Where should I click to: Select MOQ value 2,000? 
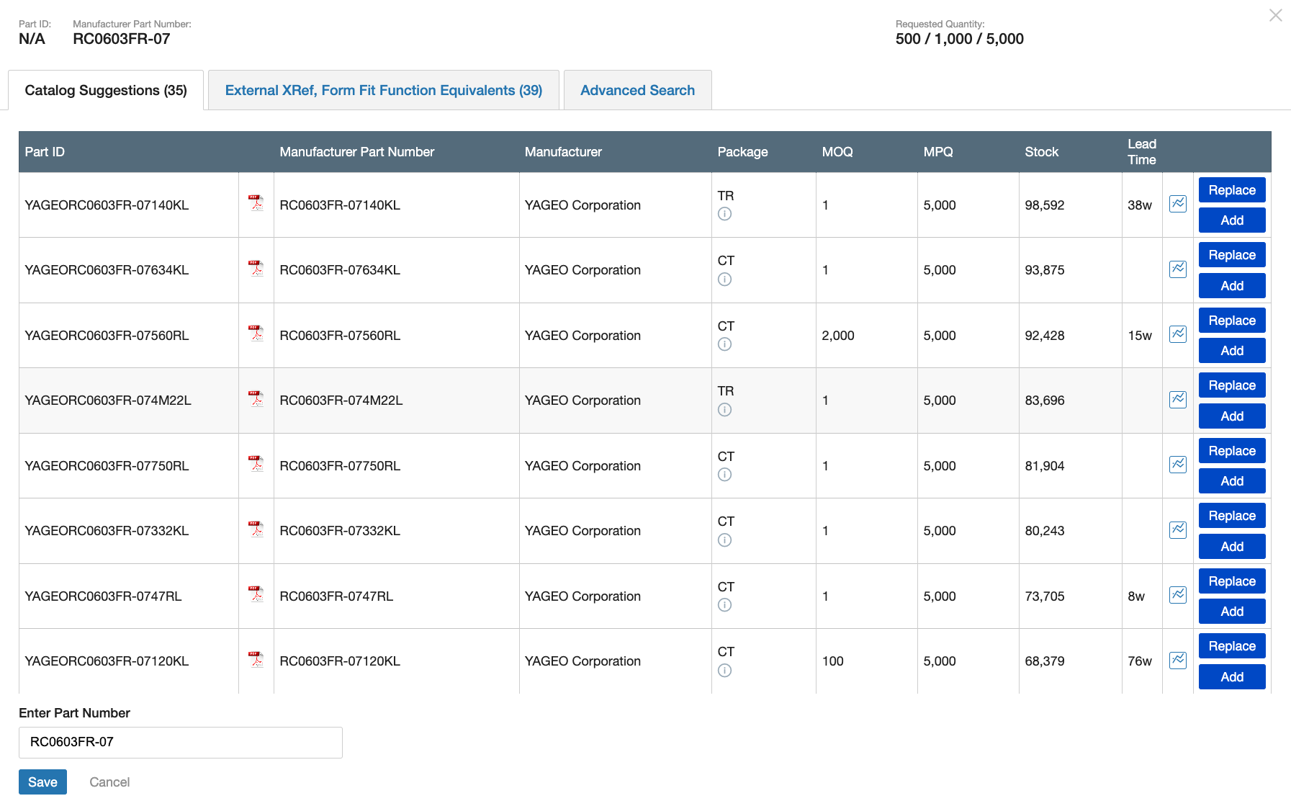point(838,336)
